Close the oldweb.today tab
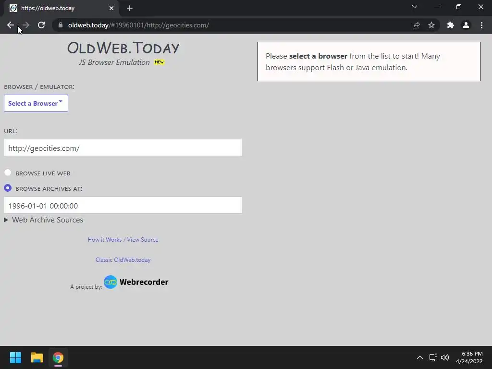 111,8
